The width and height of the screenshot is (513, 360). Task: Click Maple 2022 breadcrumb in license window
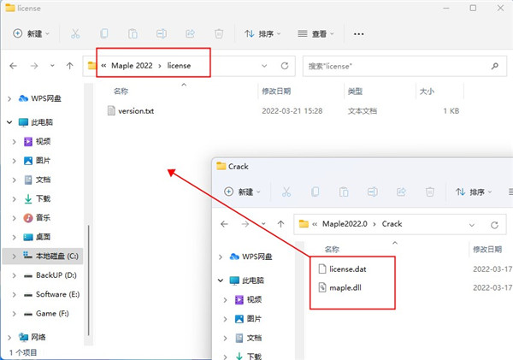pyautogui.click(x=132, y=66)
